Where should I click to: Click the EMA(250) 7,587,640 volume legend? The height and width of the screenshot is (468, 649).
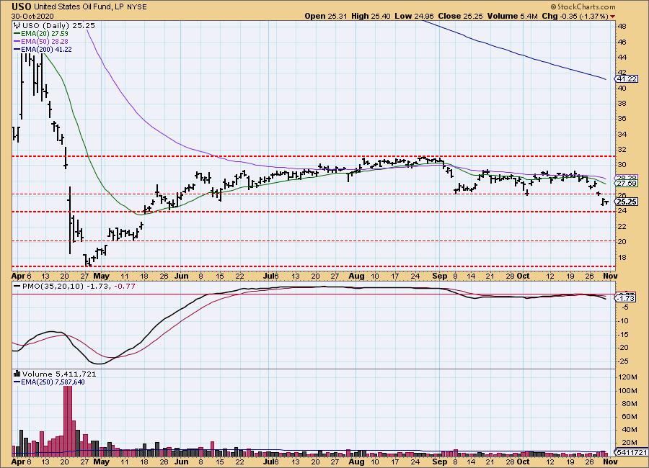click(x=49, y=382)
